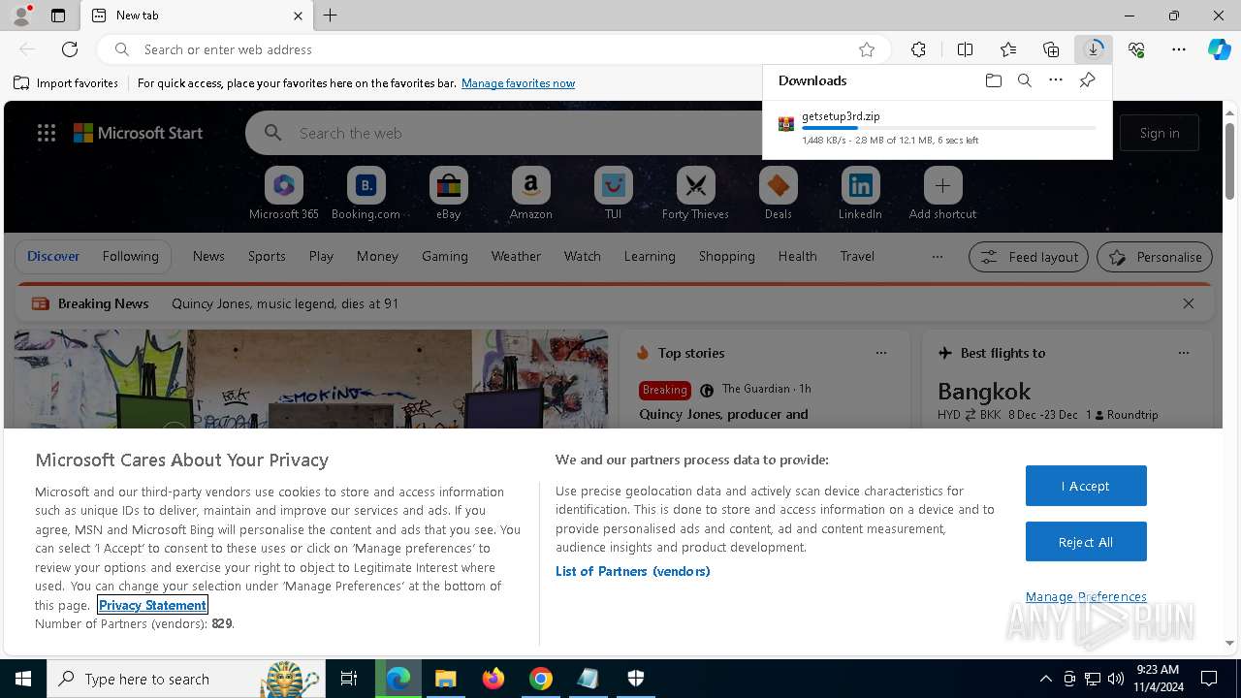Open the News category
1241x698 pixels.
coord(208,256)
